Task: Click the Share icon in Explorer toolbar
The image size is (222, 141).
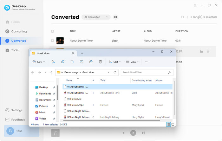Action: 91,62
